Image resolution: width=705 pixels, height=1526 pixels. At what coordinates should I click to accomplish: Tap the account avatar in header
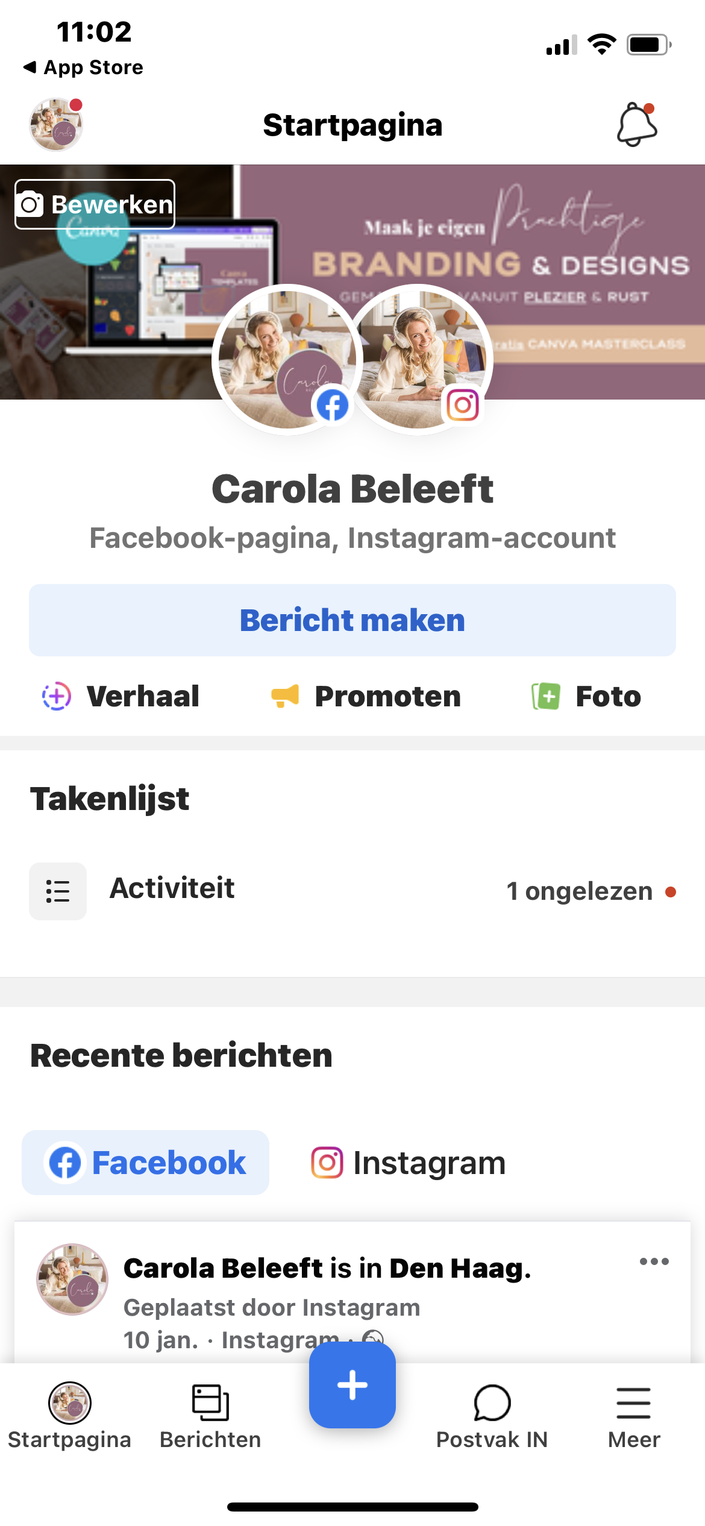coord(56,125)
